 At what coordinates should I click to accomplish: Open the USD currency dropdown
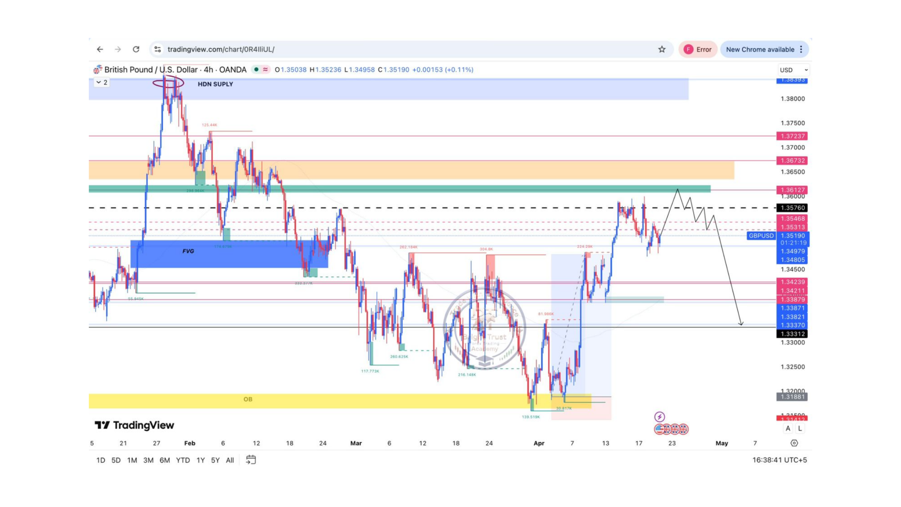click(793, 70)
